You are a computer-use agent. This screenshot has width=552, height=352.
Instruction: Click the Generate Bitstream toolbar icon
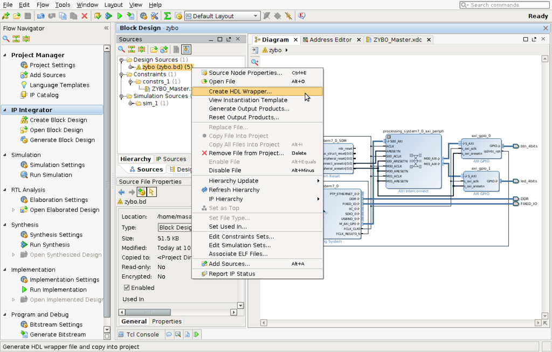pyautogui.click(x=130, y=16)
